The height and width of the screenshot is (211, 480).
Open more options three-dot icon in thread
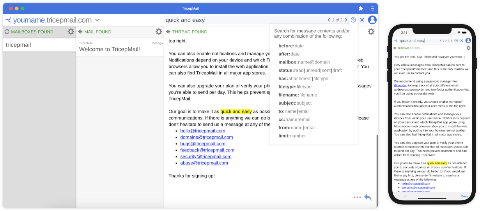click(x=357, y=197)
